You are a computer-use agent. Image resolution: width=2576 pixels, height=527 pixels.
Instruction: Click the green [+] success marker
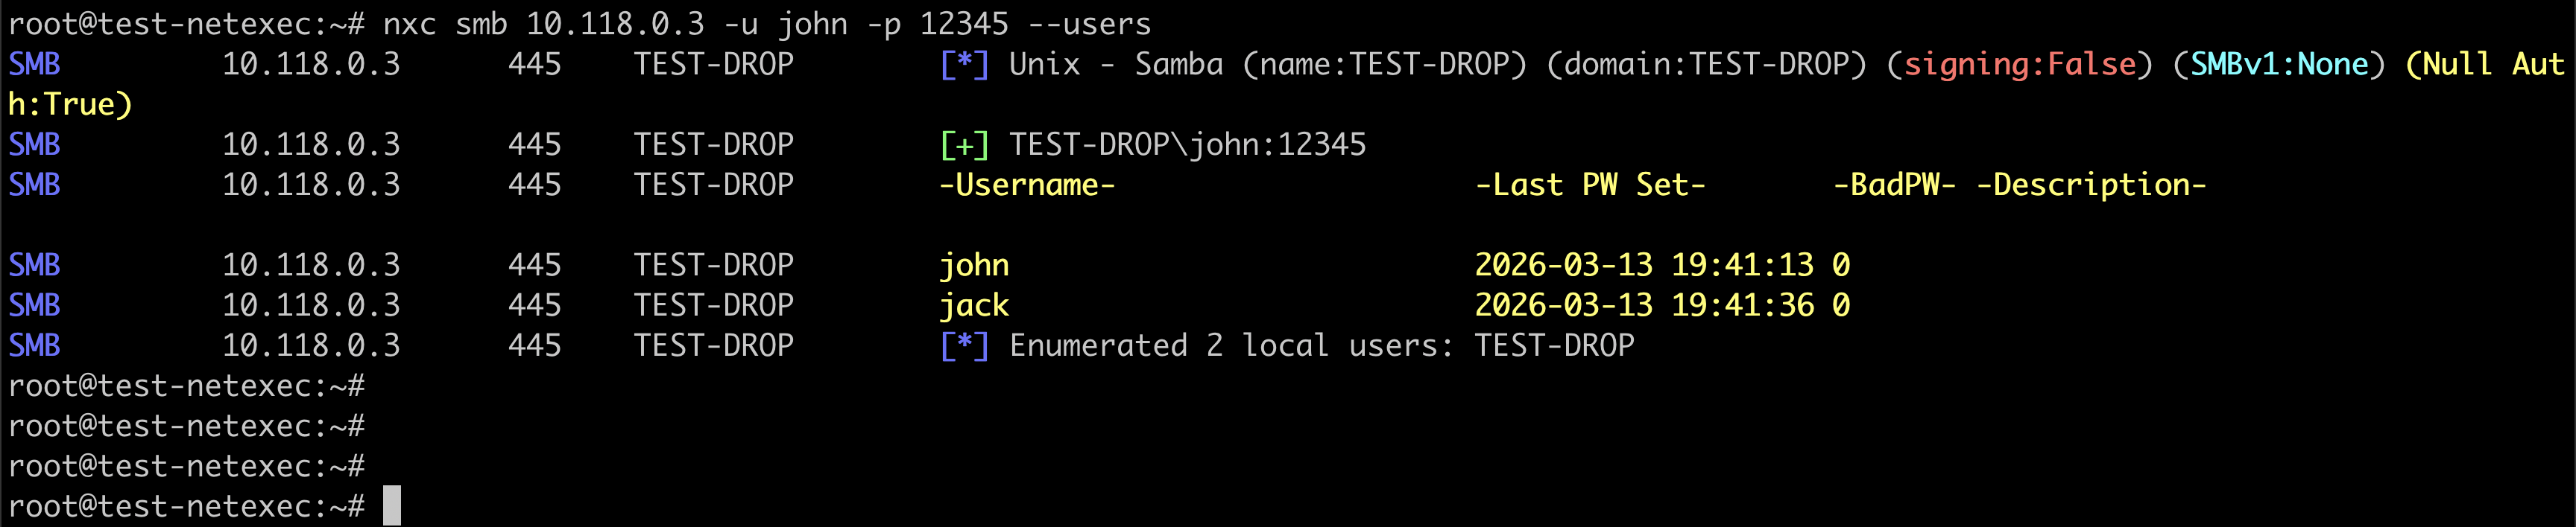(964, 144)
